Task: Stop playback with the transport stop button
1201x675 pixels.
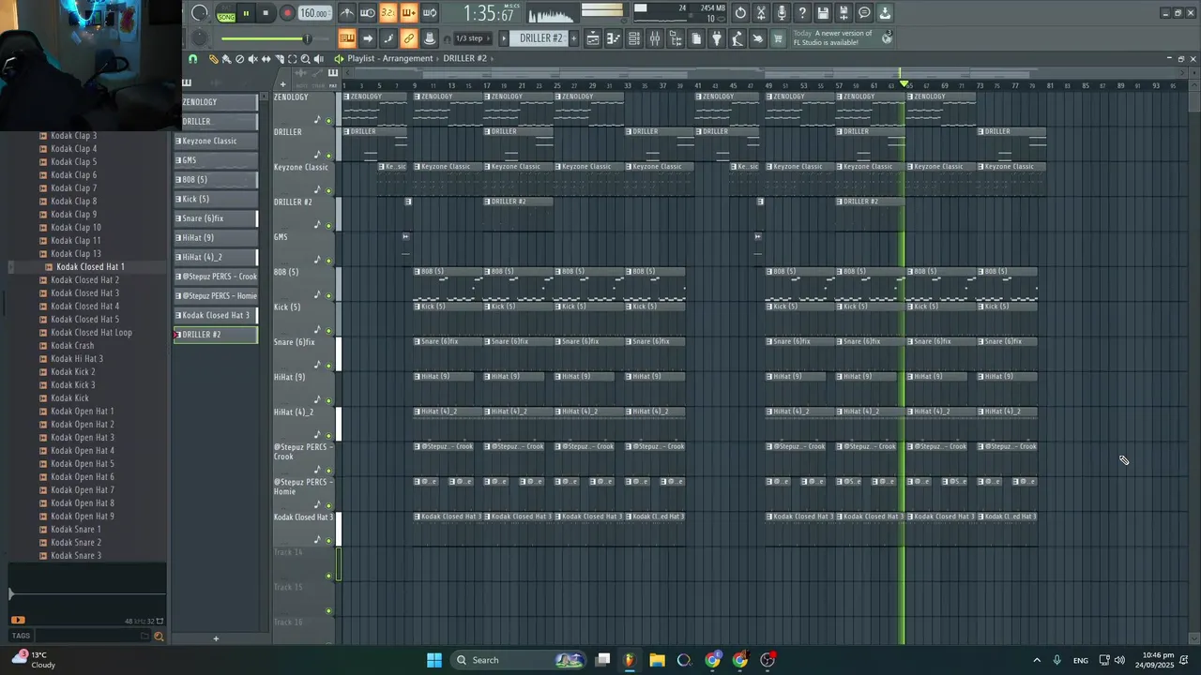Action: (266, 13)
